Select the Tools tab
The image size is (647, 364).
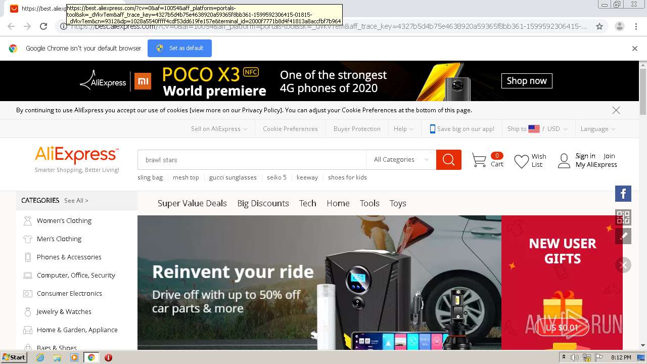pyautogui.click(x=369, y=203)
